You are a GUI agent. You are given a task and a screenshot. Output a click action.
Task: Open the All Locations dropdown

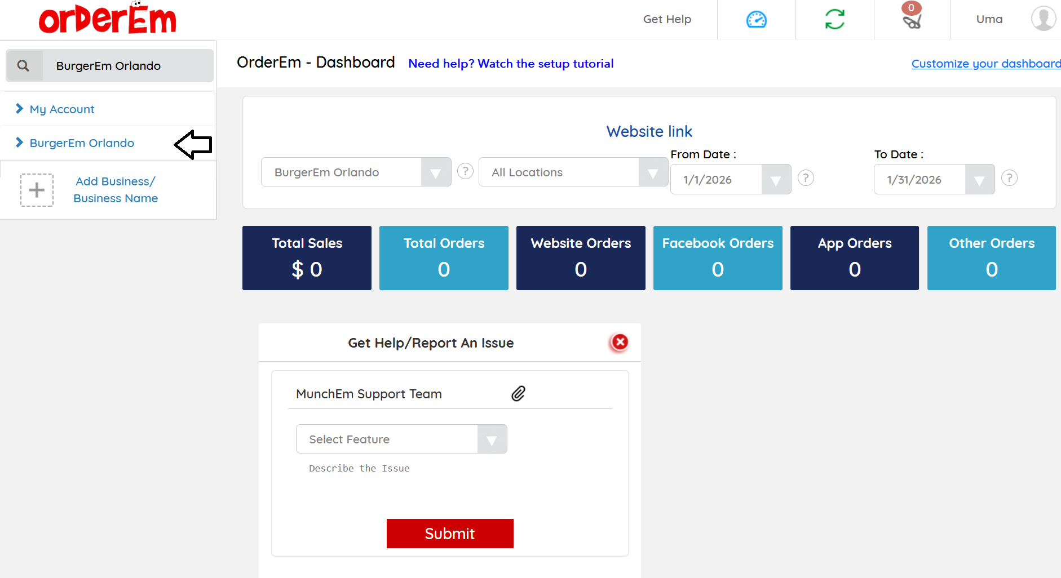[x=653, y=172]
